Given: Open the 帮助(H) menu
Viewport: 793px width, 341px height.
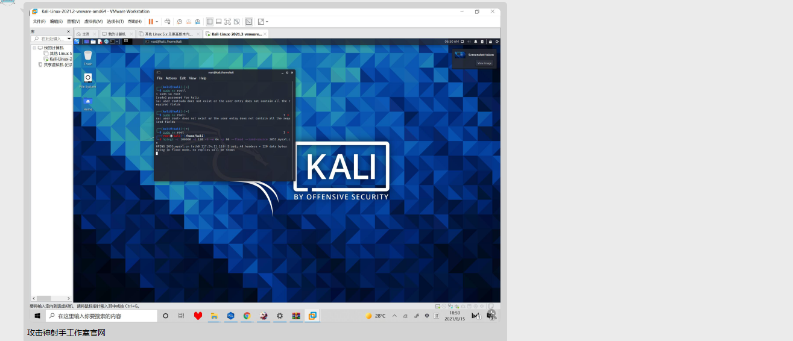Looking at the screenshot, I should pos(134,22).
